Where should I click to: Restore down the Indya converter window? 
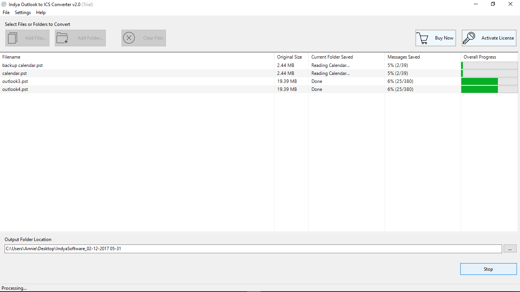coord(493,4)
